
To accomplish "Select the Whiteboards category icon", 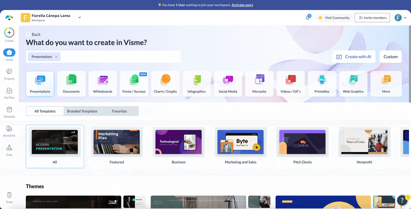I will click(103, 84).
